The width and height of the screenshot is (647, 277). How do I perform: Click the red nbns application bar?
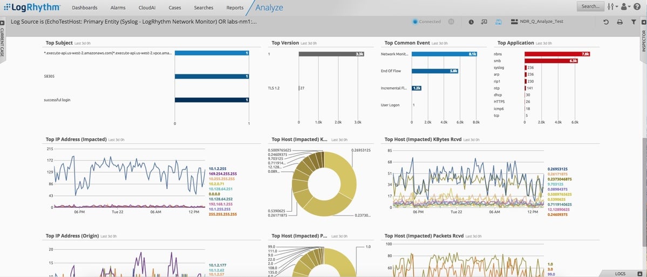click(x=557, y=53)
